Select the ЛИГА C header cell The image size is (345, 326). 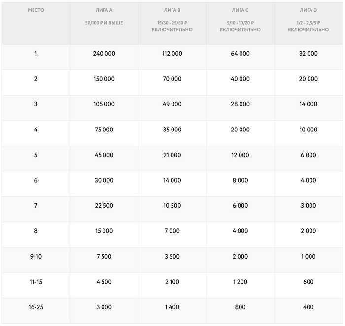coord(240,10)
